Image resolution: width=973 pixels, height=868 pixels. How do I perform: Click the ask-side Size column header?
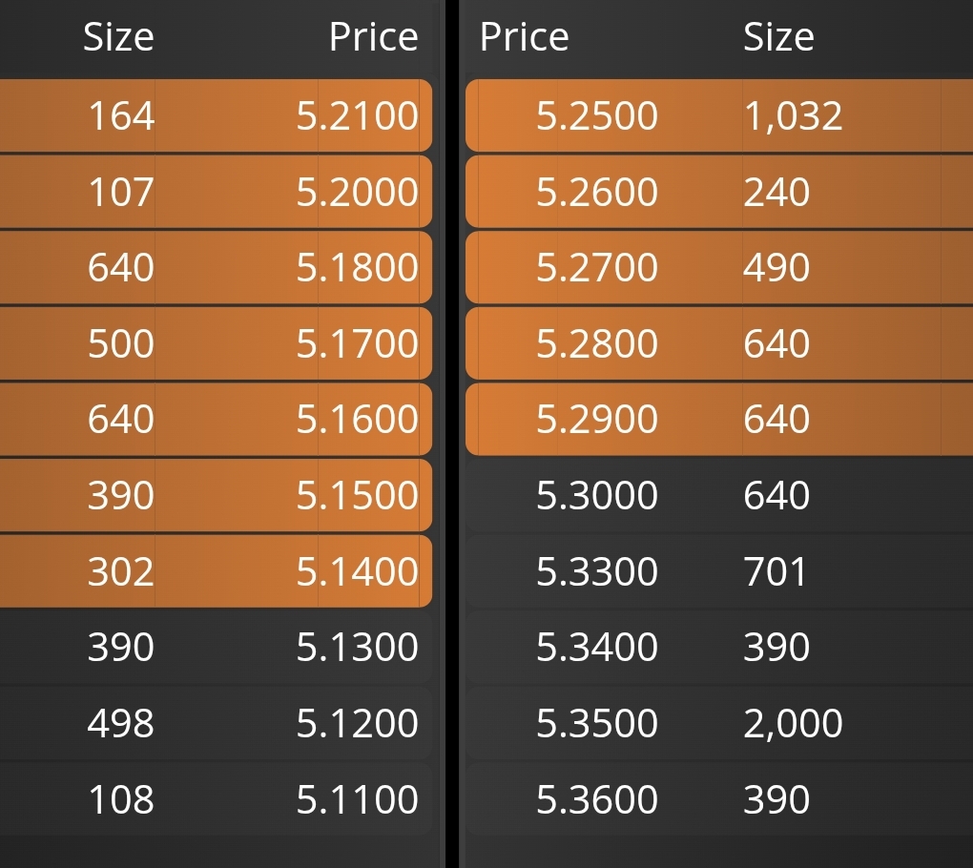(x=778, y=36)
